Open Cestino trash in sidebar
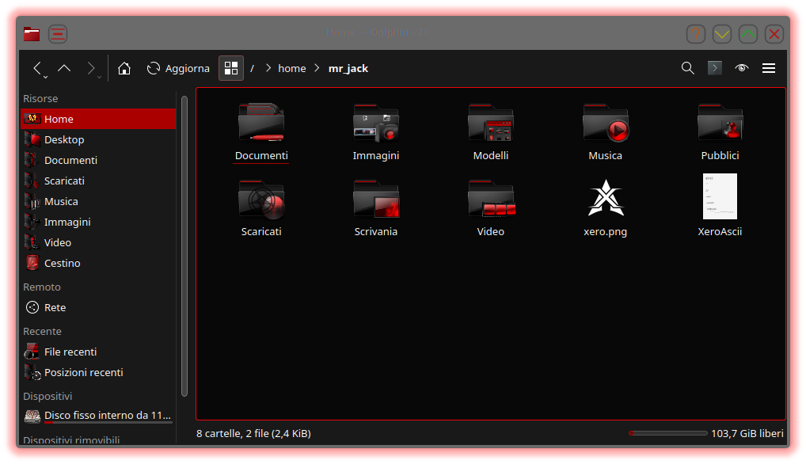 (x=98, y=263)
